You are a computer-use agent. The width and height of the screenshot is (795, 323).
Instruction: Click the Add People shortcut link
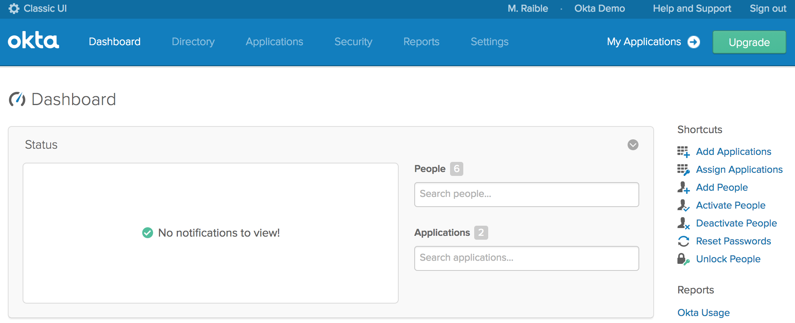[722, 188]
